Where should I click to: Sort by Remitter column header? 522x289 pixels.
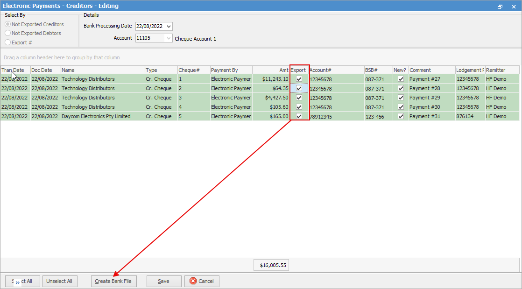point(502,70)
